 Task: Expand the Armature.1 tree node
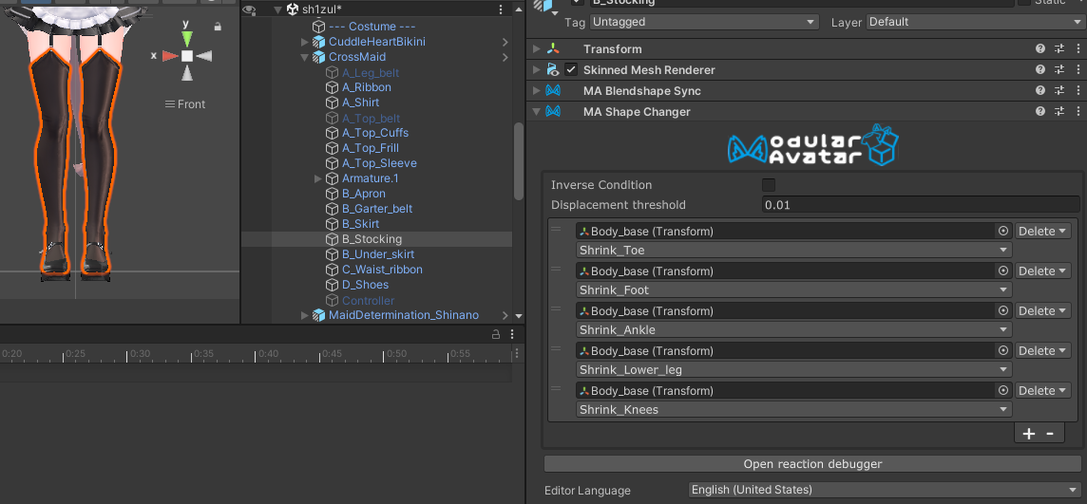[x=318, y=178]
